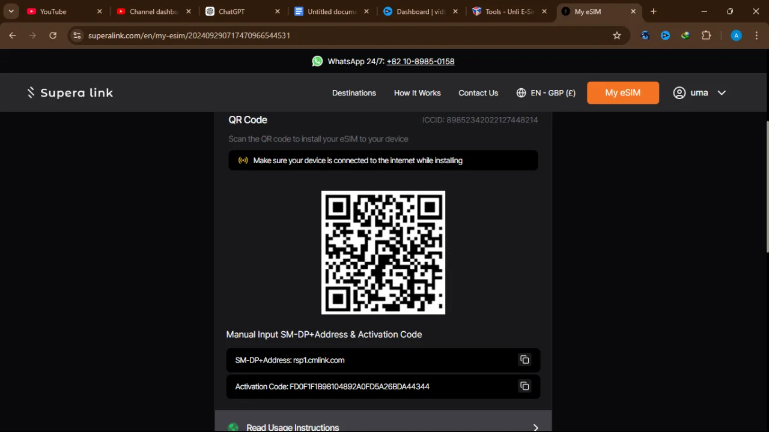Click the globe language icon
Image resolution: width=769 pixels, height=432 pixels.
521,93
